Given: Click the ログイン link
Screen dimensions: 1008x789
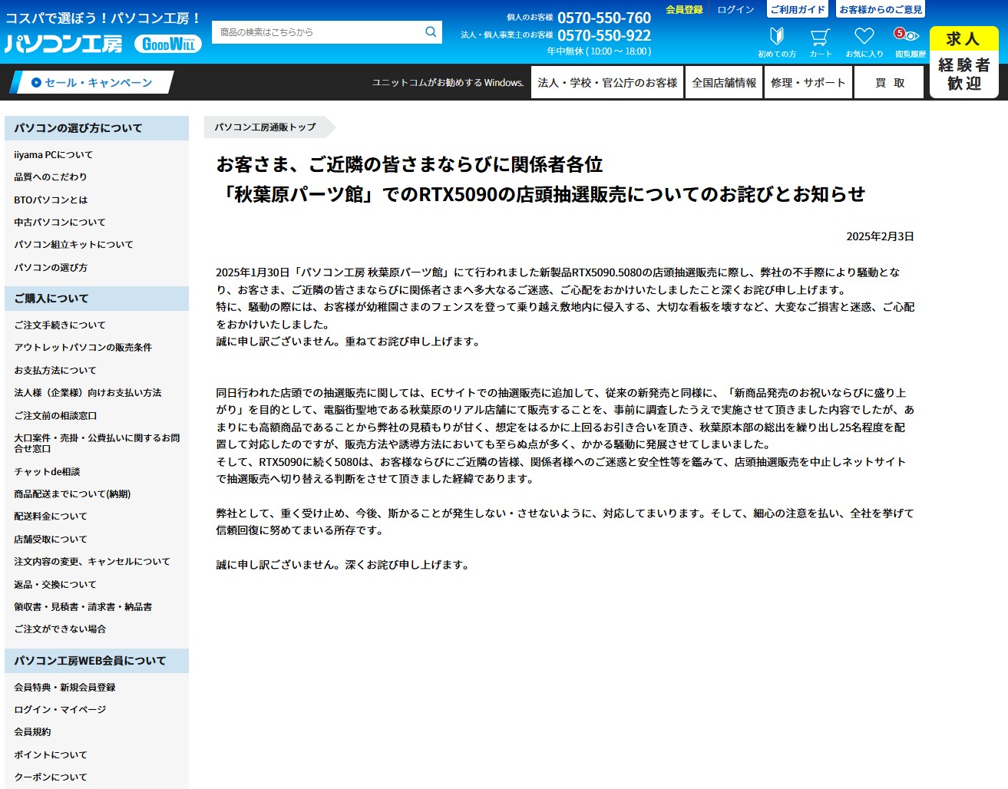Looking at the screenshot, I should click(735, 10).
